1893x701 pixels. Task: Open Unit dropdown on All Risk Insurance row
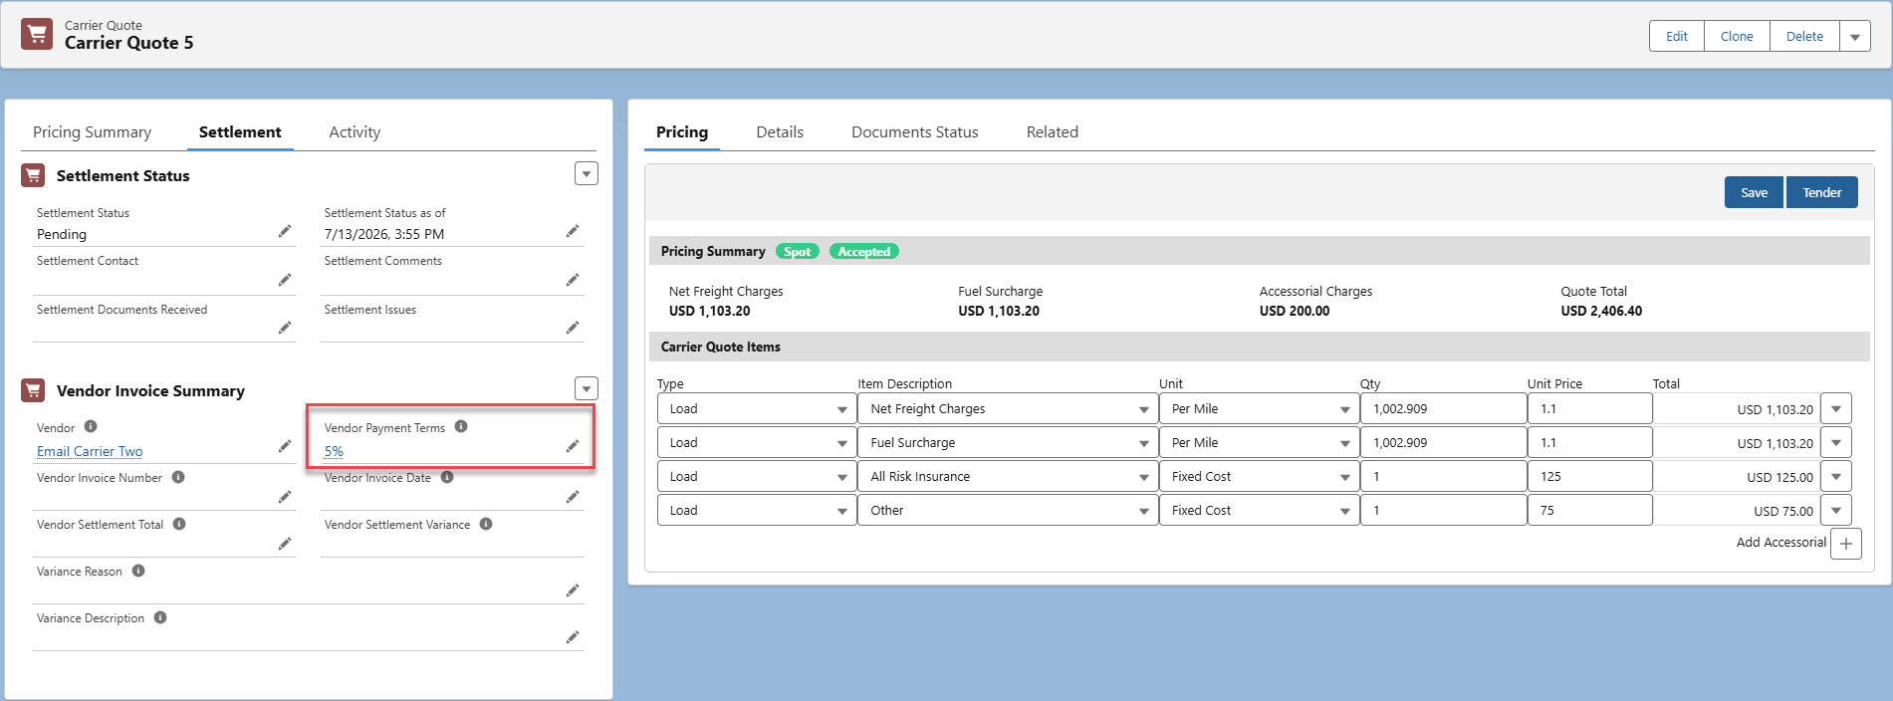(1260, 477)
